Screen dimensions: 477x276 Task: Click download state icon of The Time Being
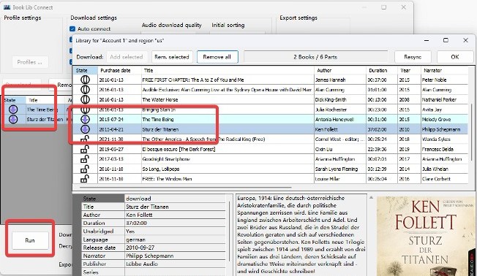(85, 119)
